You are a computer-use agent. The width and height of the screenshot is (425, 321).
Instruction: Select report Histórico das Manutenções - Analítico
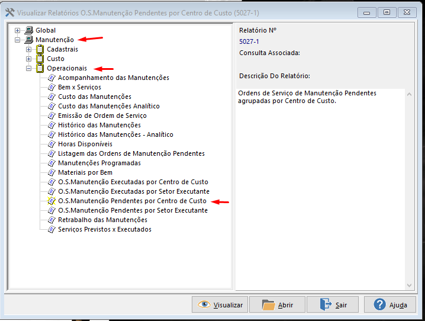point(115,135)
